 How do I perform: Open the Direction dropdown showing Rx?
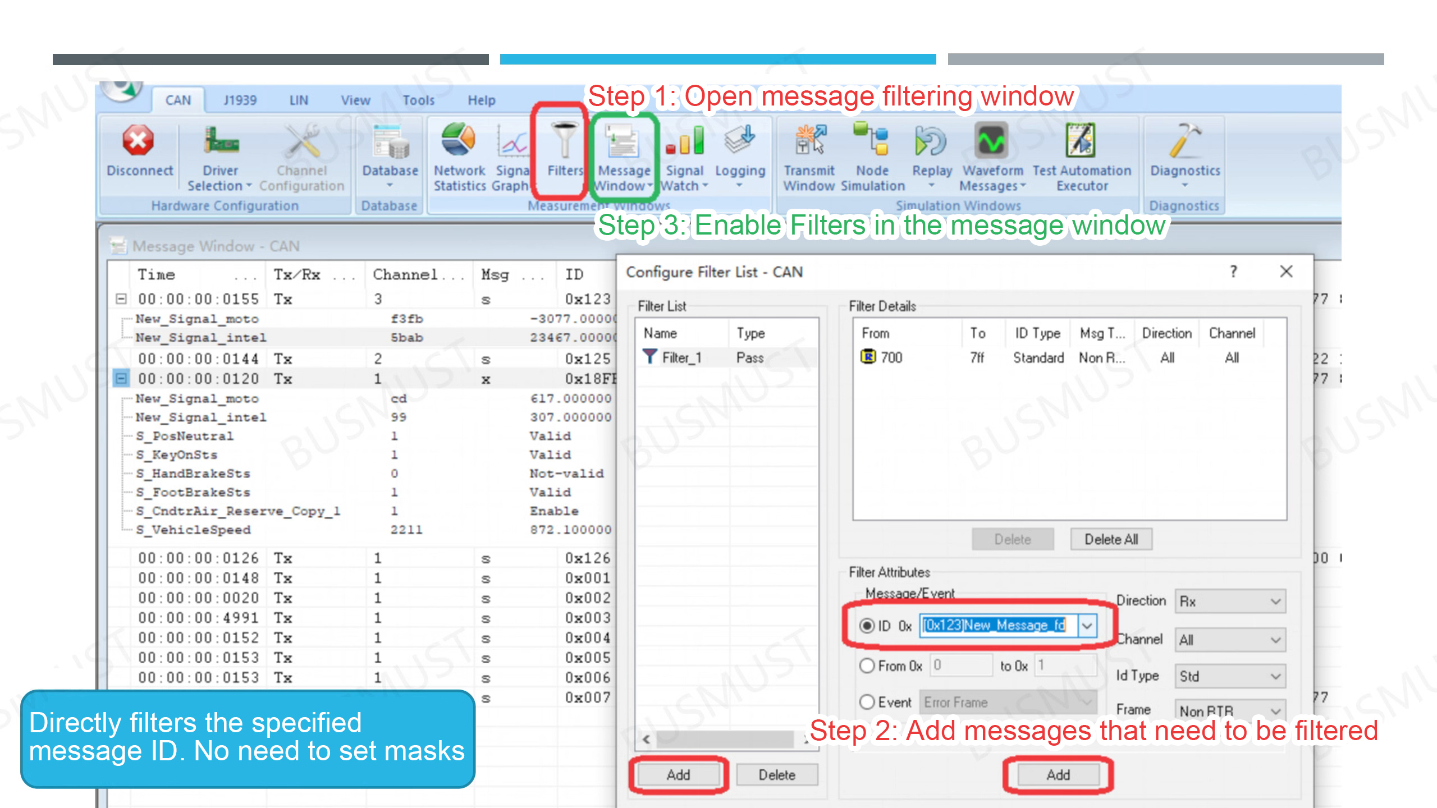click(1230, 602)
